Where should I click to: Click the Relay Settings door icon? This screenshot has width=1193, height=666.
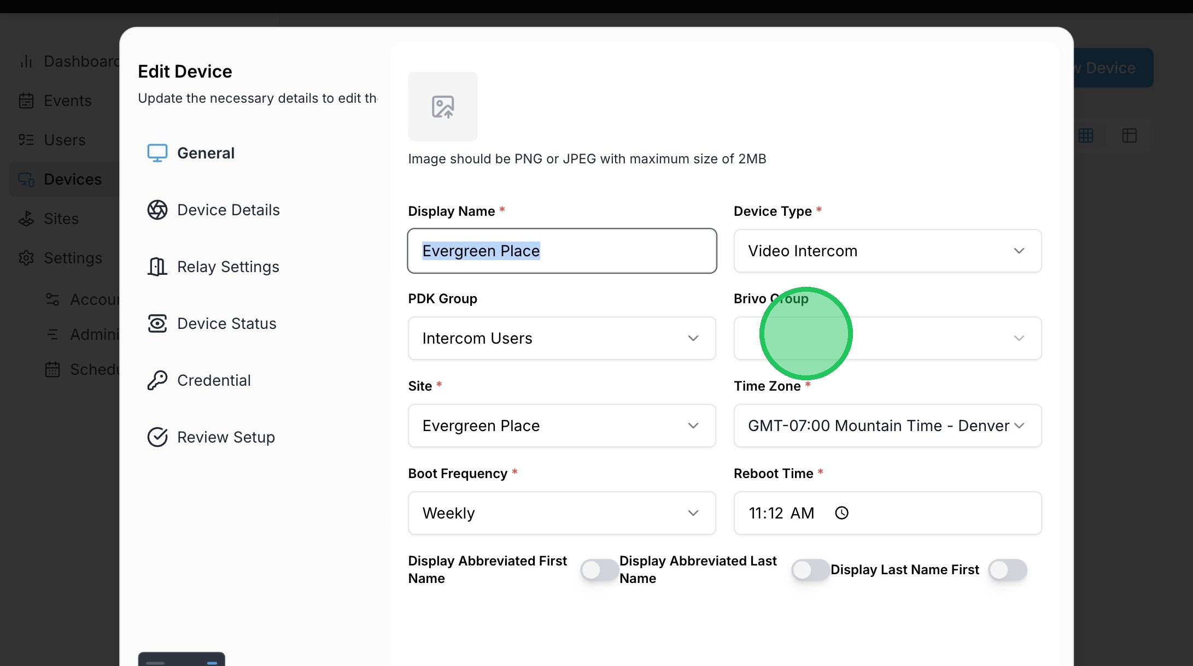pos(157,267)
